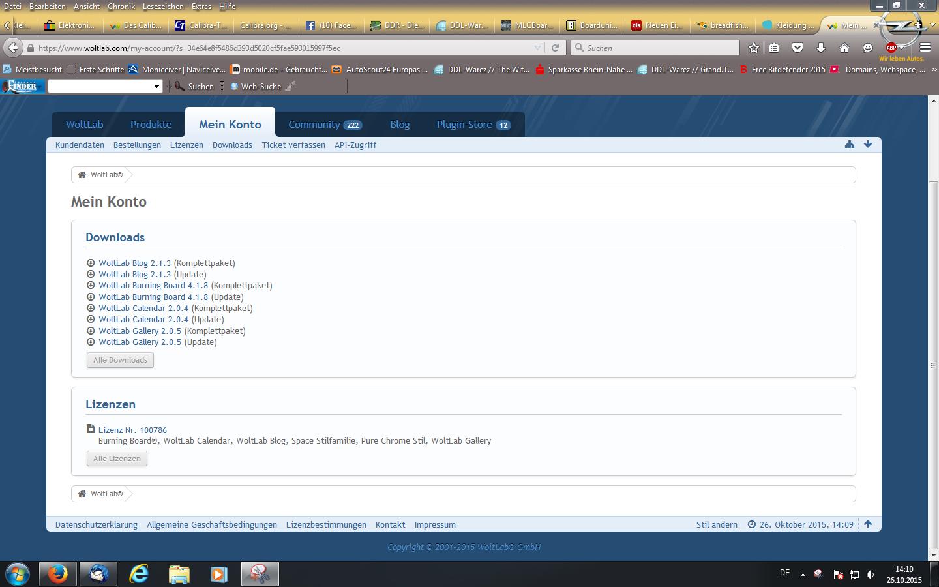This screenshot has height=587, width=939.
Task: Click the browser home button
Action: pyautogui.click(x=844, y=48)
